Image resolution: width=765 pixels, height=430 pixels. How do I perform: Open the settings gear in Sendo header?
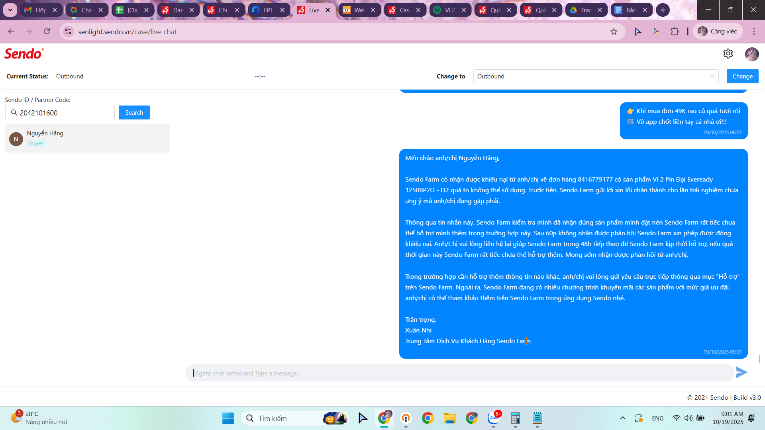(x=728, y=54)
